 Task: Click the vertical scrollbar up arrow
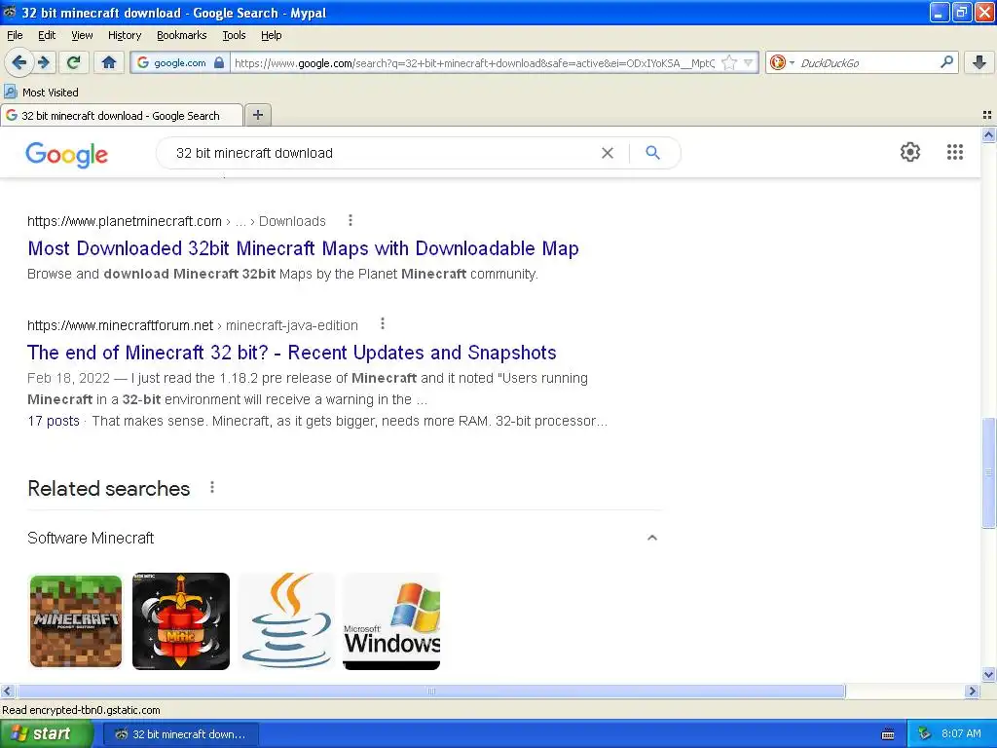[x=988, y=134]
